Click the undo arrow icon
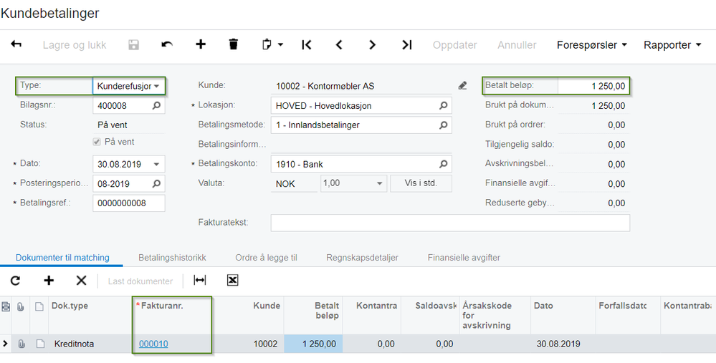Image resolution: width=716 pixels, height=363 pixels. tap(167, 44)
